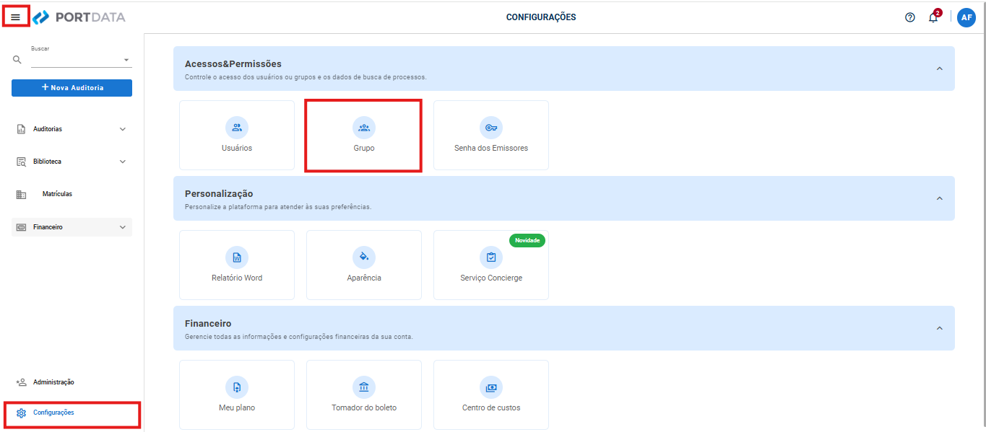This screenshot has height=432, width=986.
Task: Open the Grupo settings card
Action: [363, 135]
